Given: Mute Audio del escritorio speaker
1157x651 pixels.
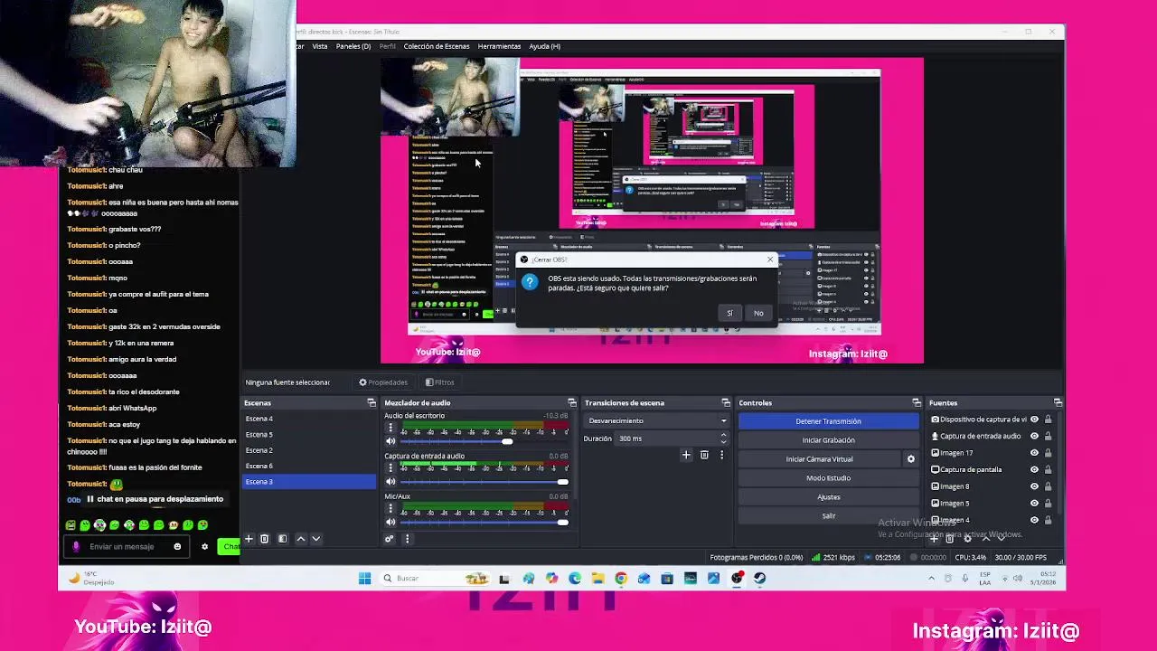Looking at the screenshot, I should (x=390, y=441).
